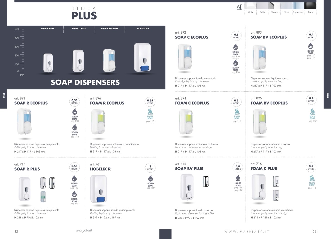Click the 3 liters badge for Hobelix R
This screenshot has height=239, width=331.
(150, 168)
